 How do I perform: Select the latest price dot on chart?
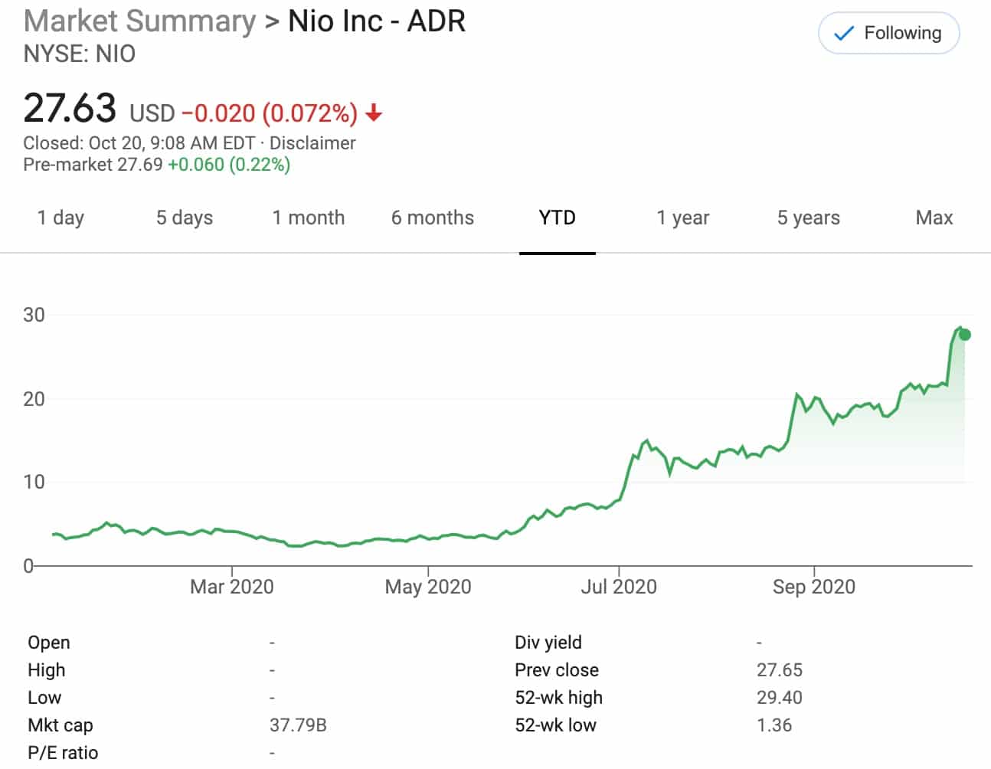tap(964, 334)
